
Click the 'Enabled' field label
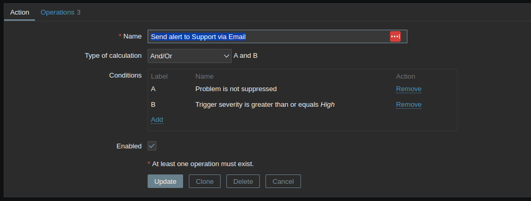click(129, 146)
